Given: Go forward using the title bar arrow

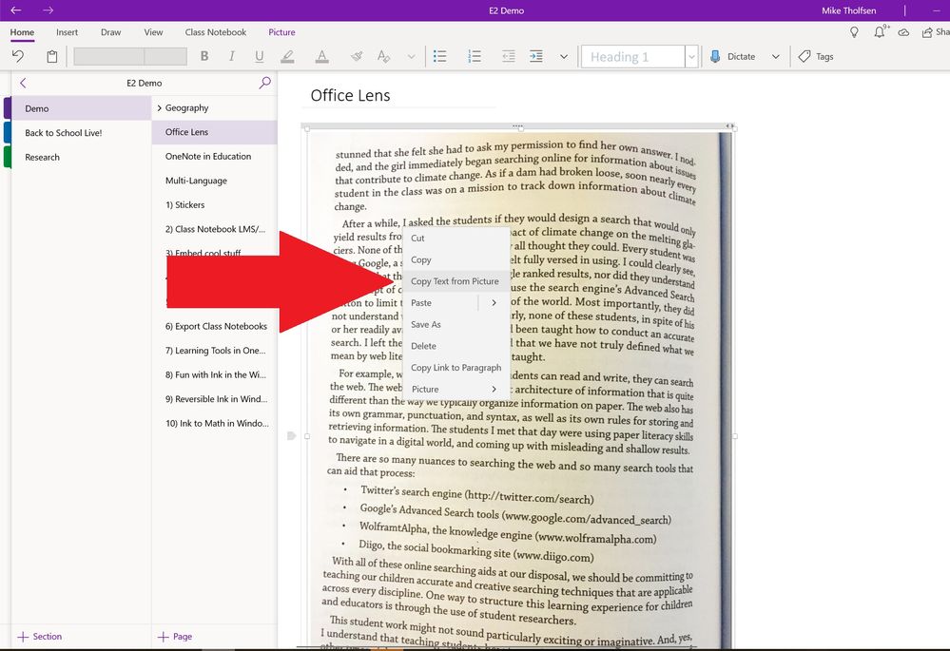Looking at the screenshot, I should [48, 10].
